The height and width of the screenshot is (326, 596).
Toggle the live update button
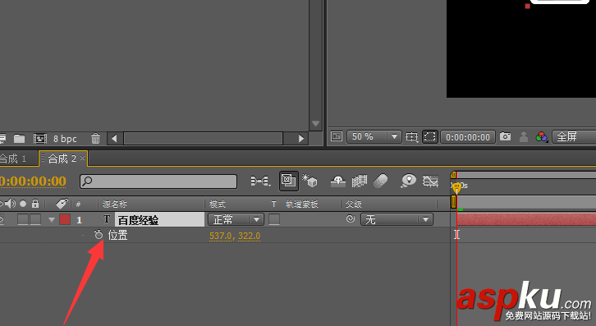click(288, 181)
